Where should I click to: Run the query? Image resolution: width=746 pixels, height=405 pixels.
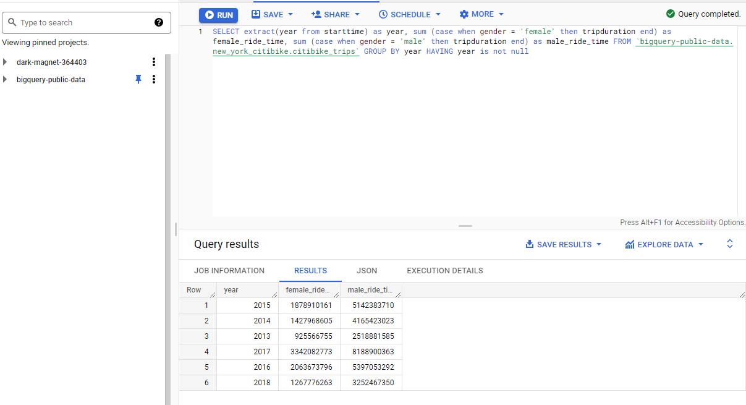(218, 15)
